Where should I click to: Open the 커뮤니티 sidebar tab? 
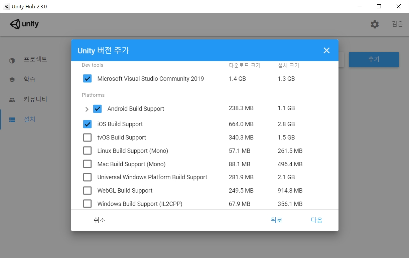tap(35, 99)
